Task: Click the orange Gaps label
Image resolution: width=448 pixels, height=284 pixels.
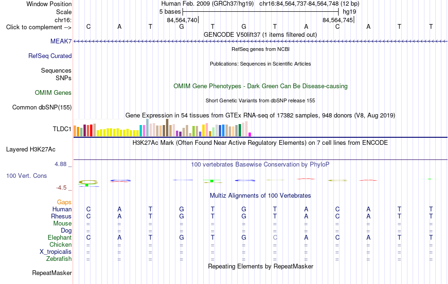Action: point(64,202)
